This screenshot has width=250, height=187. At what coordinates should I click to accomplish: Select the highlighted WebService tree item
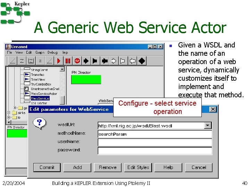click(x=40, y=98)
